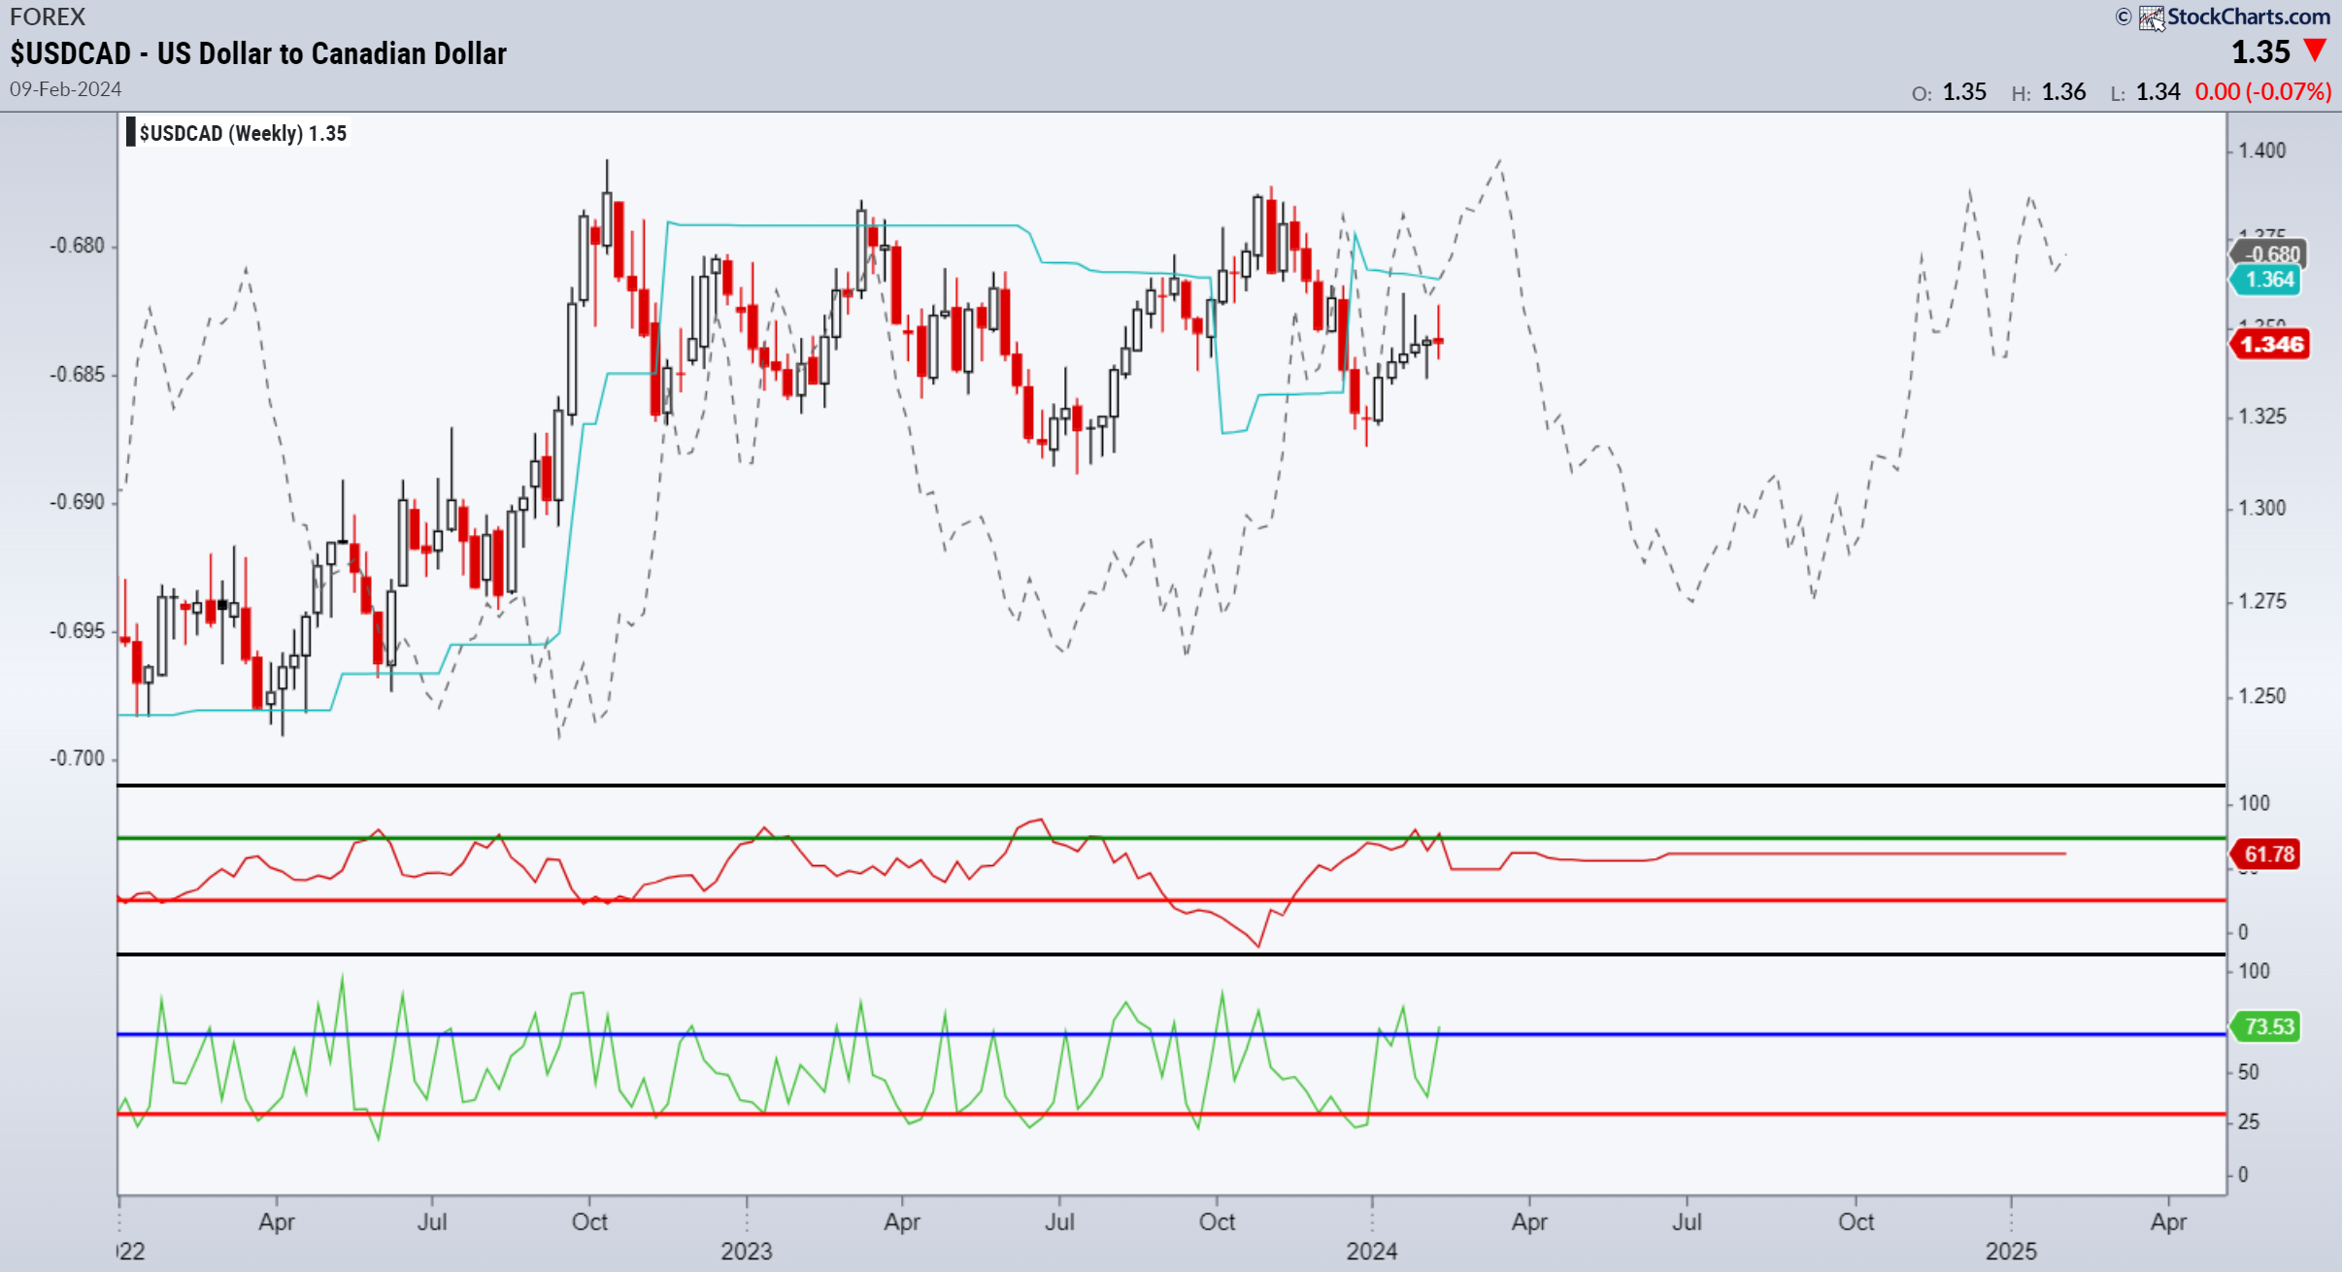The image size is (2342, 1272).
Task: Click the red '1.346' price tag
Action: [x=2271, y=344]
